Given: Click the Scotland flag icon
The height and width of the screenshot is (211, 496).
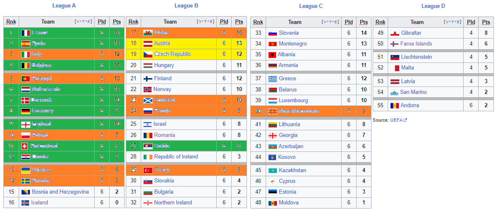Looking at the screenshot, I should tap(148, 100).
